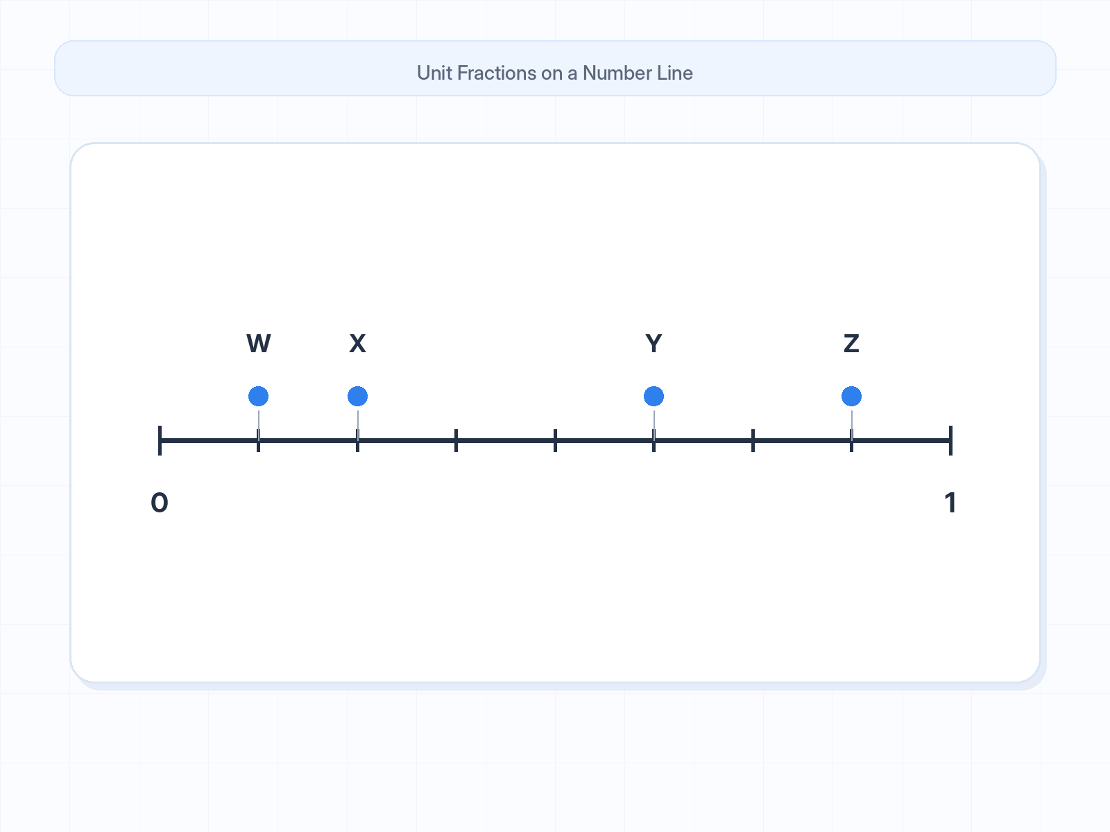
Task: Click the blue point labeled X
Action: 357,397
